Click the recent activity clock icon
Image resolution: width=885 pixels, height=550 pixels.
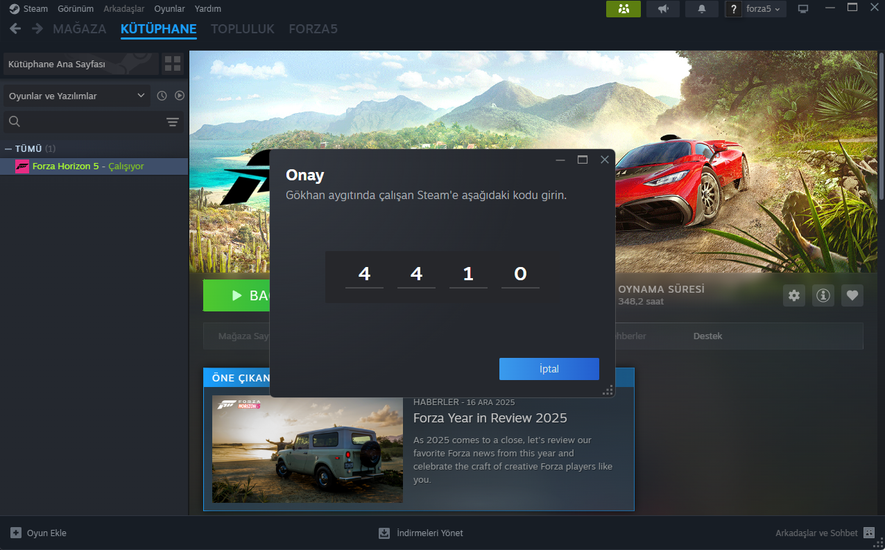(162, 96)
